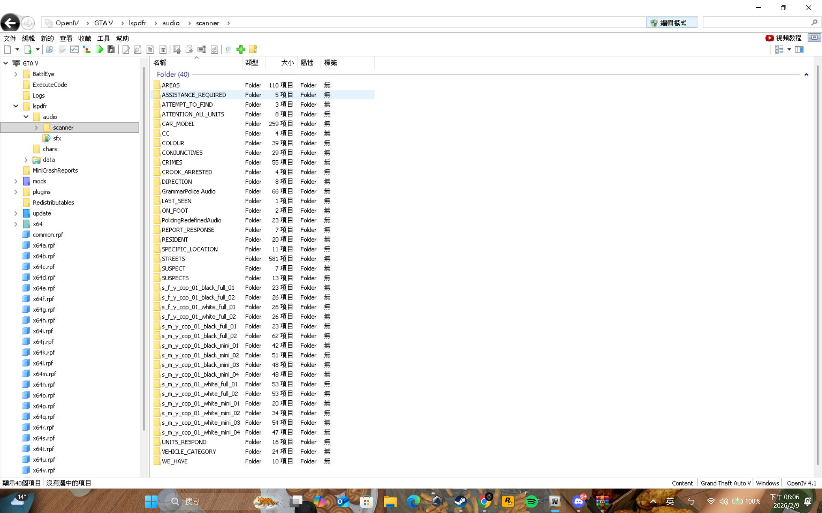This screenshot has height=513, width=822.
Task: Click the new blank file toolbar icon
Action: (7, 49)
